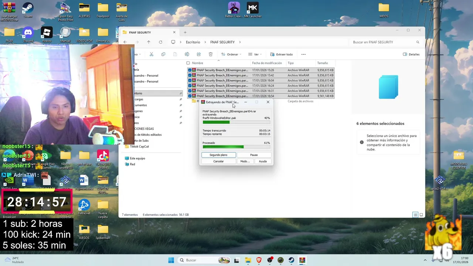473x266 pixels.
Task: Click the Steam taskbar icon
Action: click(x=291, y=260)
